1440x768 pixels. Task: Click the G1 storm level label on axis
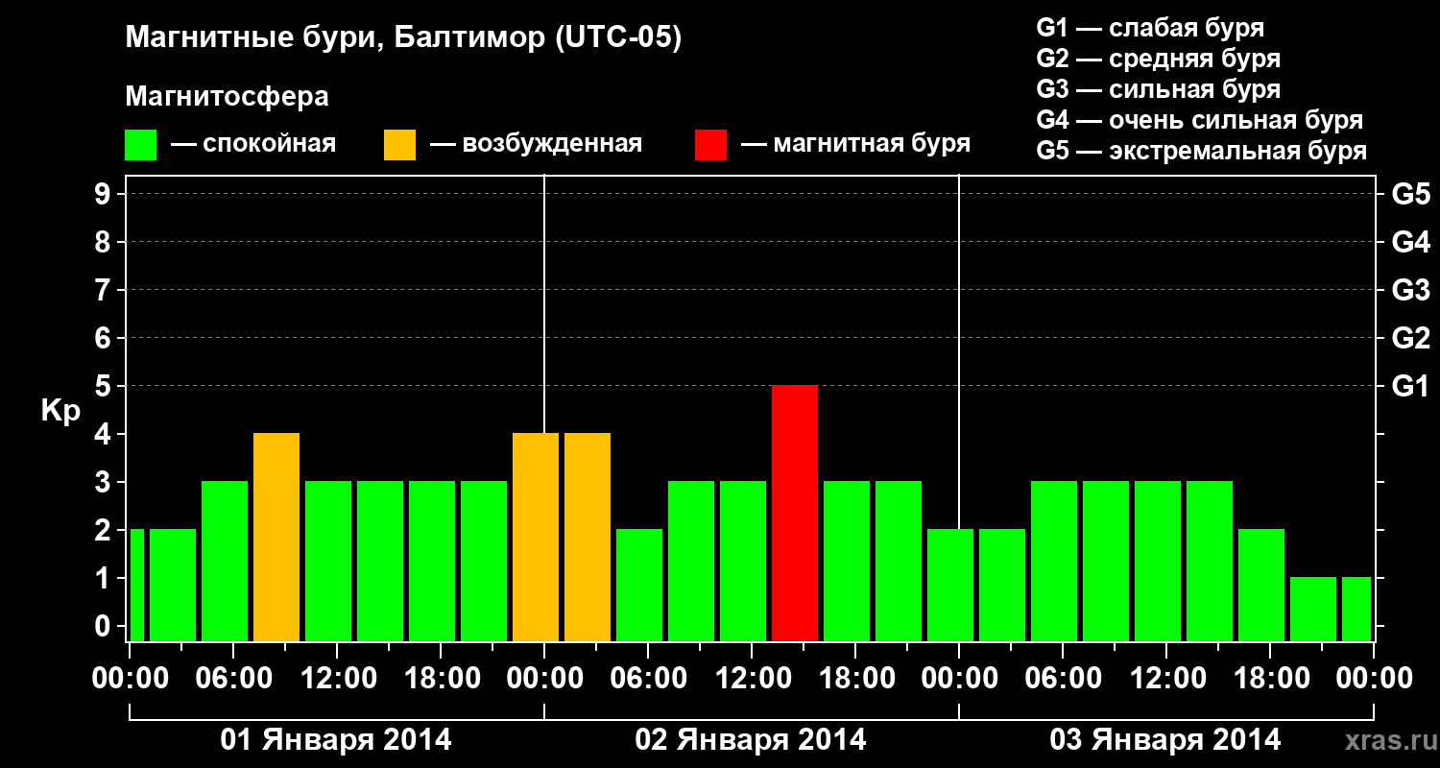tap(1410, 386)
